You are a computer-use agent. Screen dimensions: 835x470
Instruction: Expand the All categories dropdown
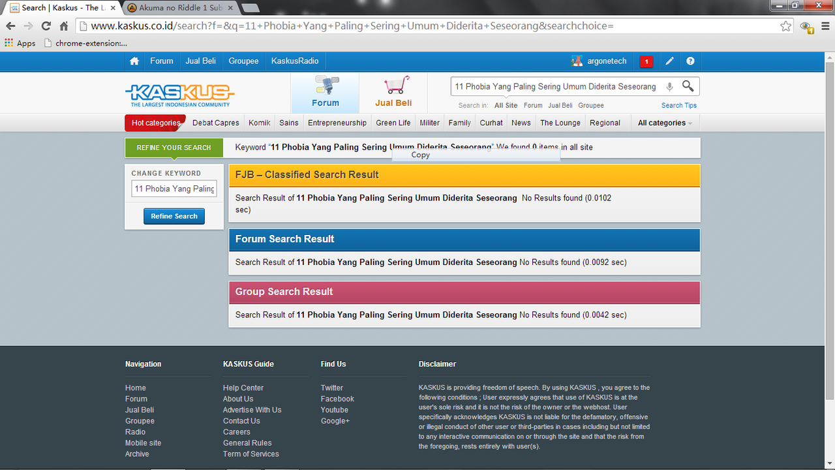pos(665,123)
